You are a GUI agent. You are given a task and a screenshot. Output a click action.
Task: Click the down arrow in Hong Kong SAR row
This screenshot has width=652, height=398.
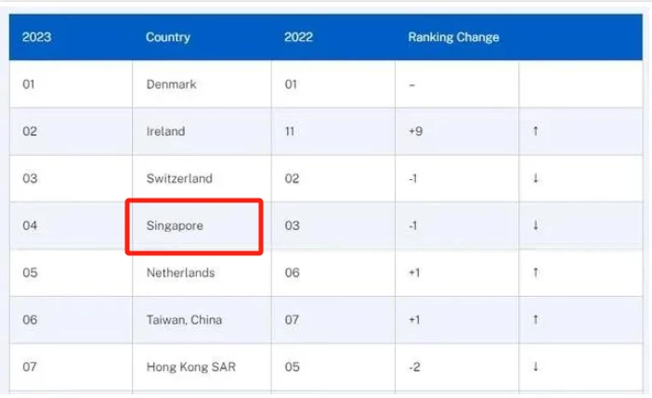pyautogui.click(x=536, y=366)
